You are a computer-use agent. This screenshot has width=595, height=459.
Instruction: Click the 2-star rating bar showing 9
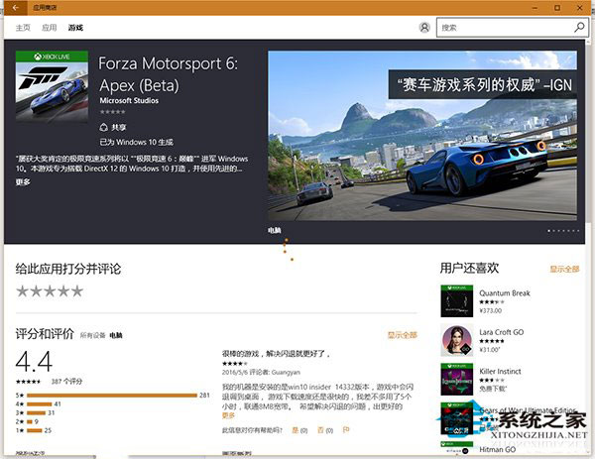[30, 421]
